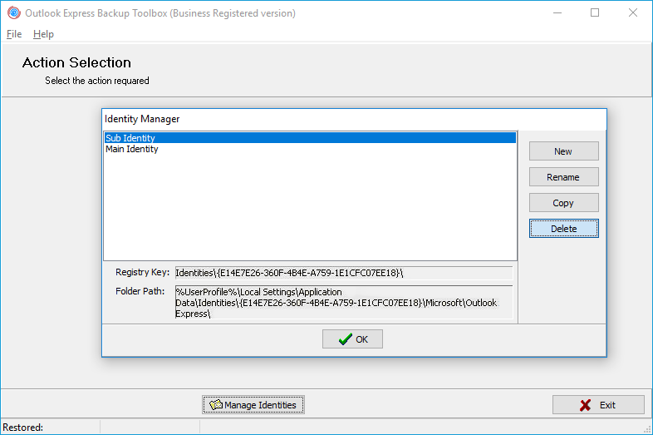Click the Restored status bar panel
The width and height of the screenshot is (653, 435).
coord(50,428)
